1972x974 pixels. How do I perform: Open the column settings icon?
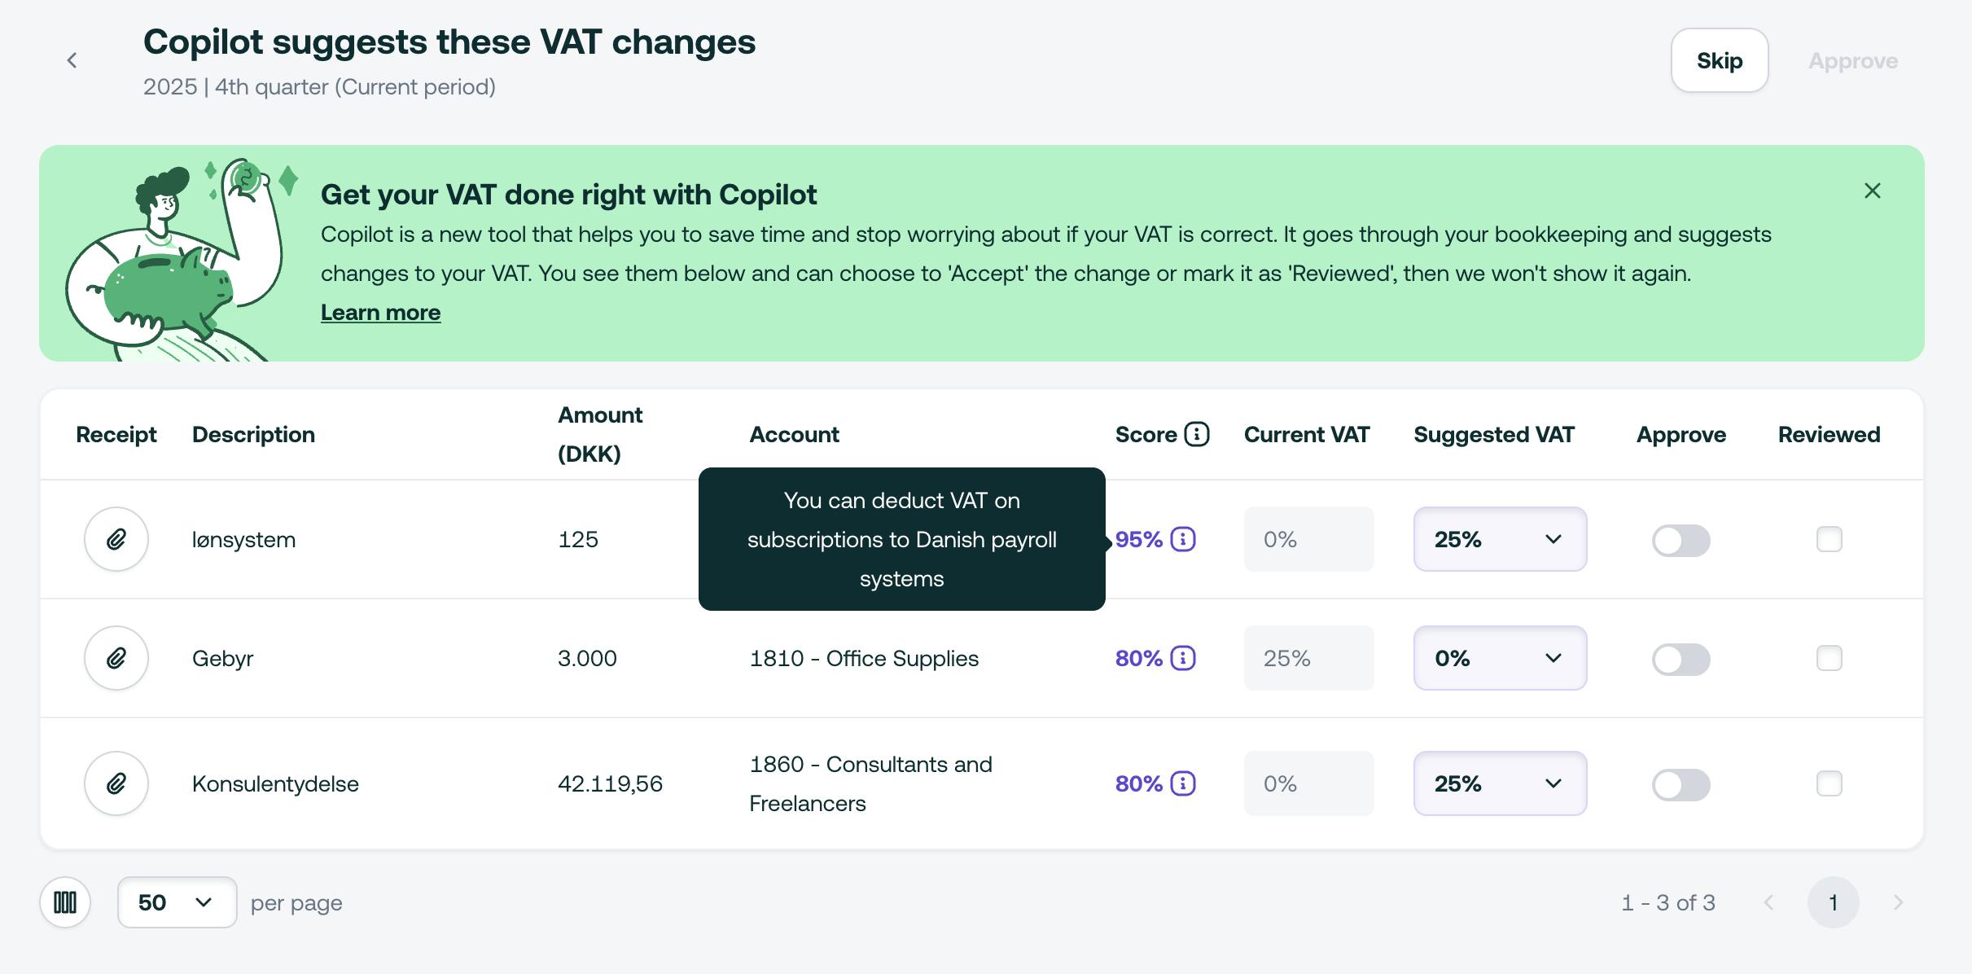65,902
